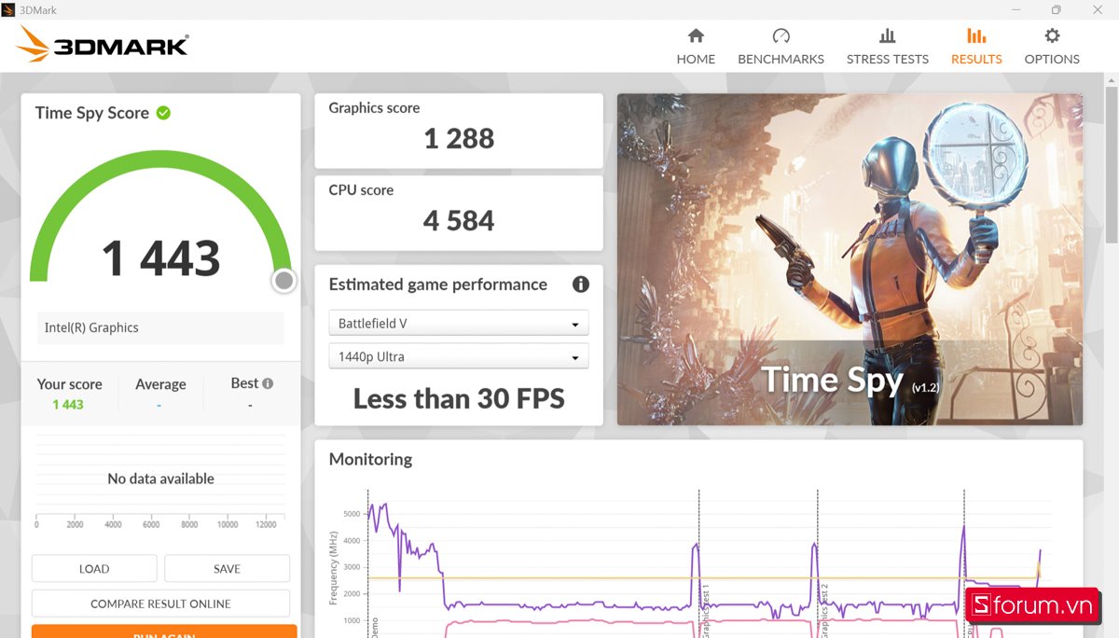Click the Results chart icon
This screenshot has width=1119, height=638.
click(x=976, y=36)
